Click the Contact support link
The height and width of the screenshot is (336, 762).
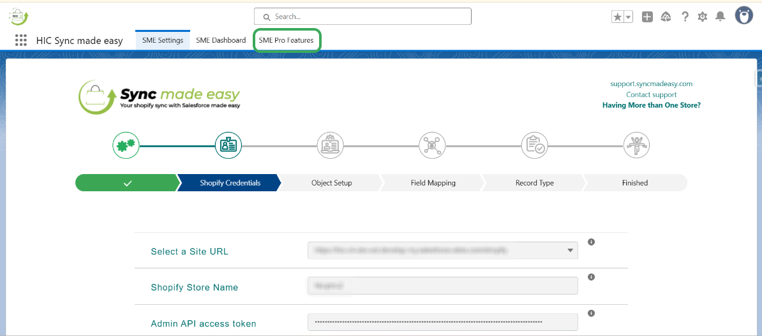pos(651,95)
